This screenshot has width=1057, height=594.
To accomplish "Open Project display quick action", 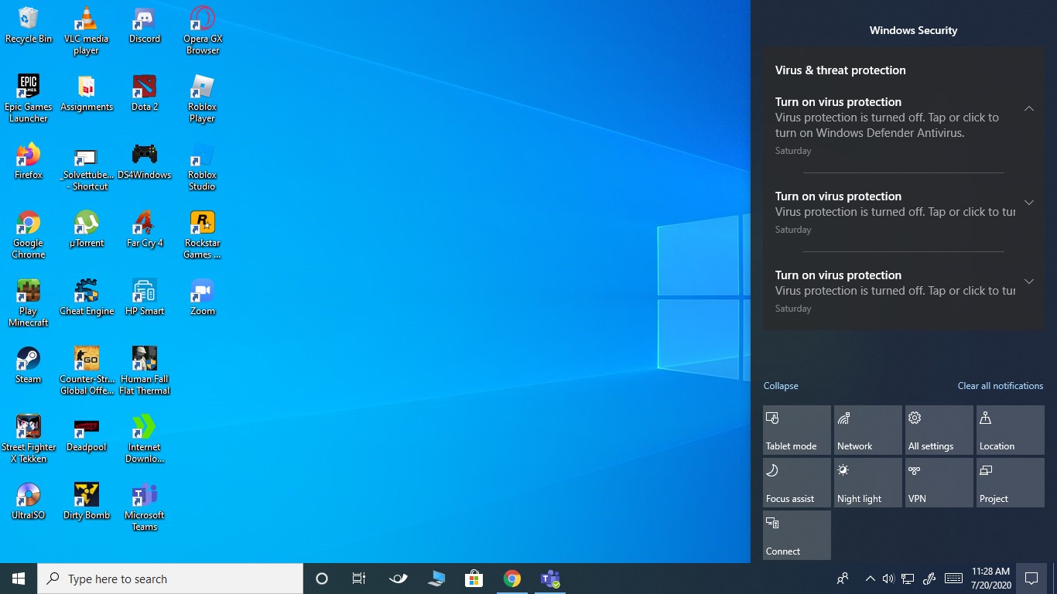I will point(1011,483).
